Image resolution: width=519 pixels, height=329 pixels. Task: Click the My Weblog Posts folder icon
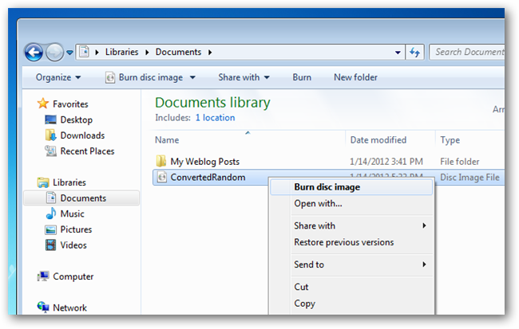[x=161, y=161]
